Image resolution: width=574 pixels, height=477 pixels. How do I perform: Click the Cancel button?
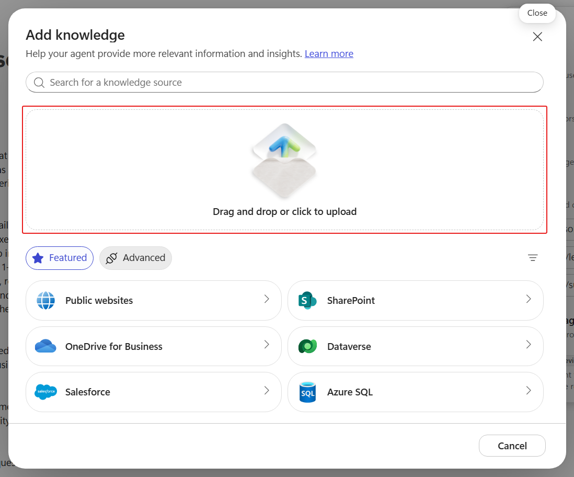point(512,446)
